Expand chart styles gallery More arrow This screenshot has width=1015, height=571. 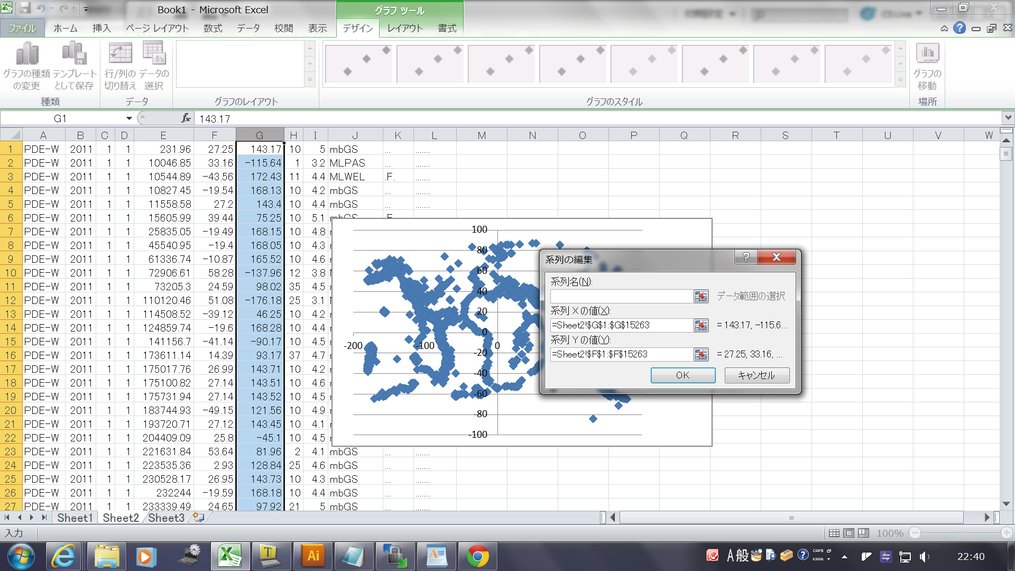(900, 81)
